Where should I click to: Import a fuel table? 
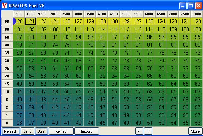point(87,131)
